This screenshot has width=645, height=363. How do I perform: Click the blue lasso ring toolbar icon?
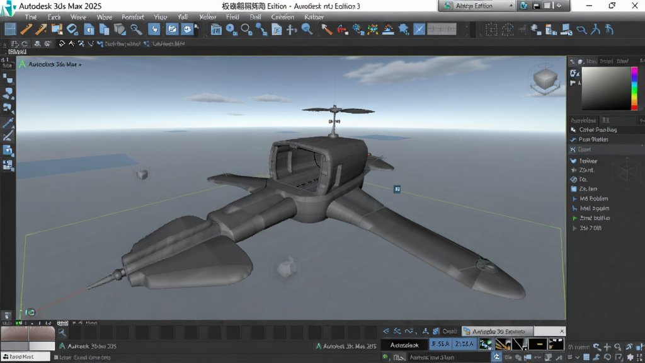(72, 29)
